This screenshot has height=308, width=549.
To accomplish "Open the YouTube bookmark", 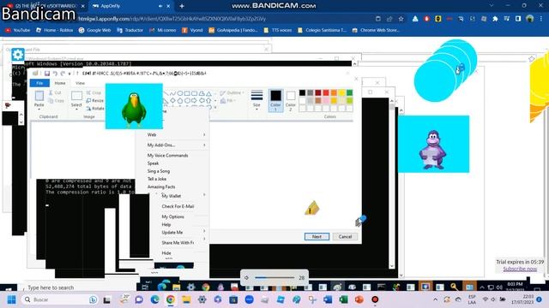I will point(17,31).
